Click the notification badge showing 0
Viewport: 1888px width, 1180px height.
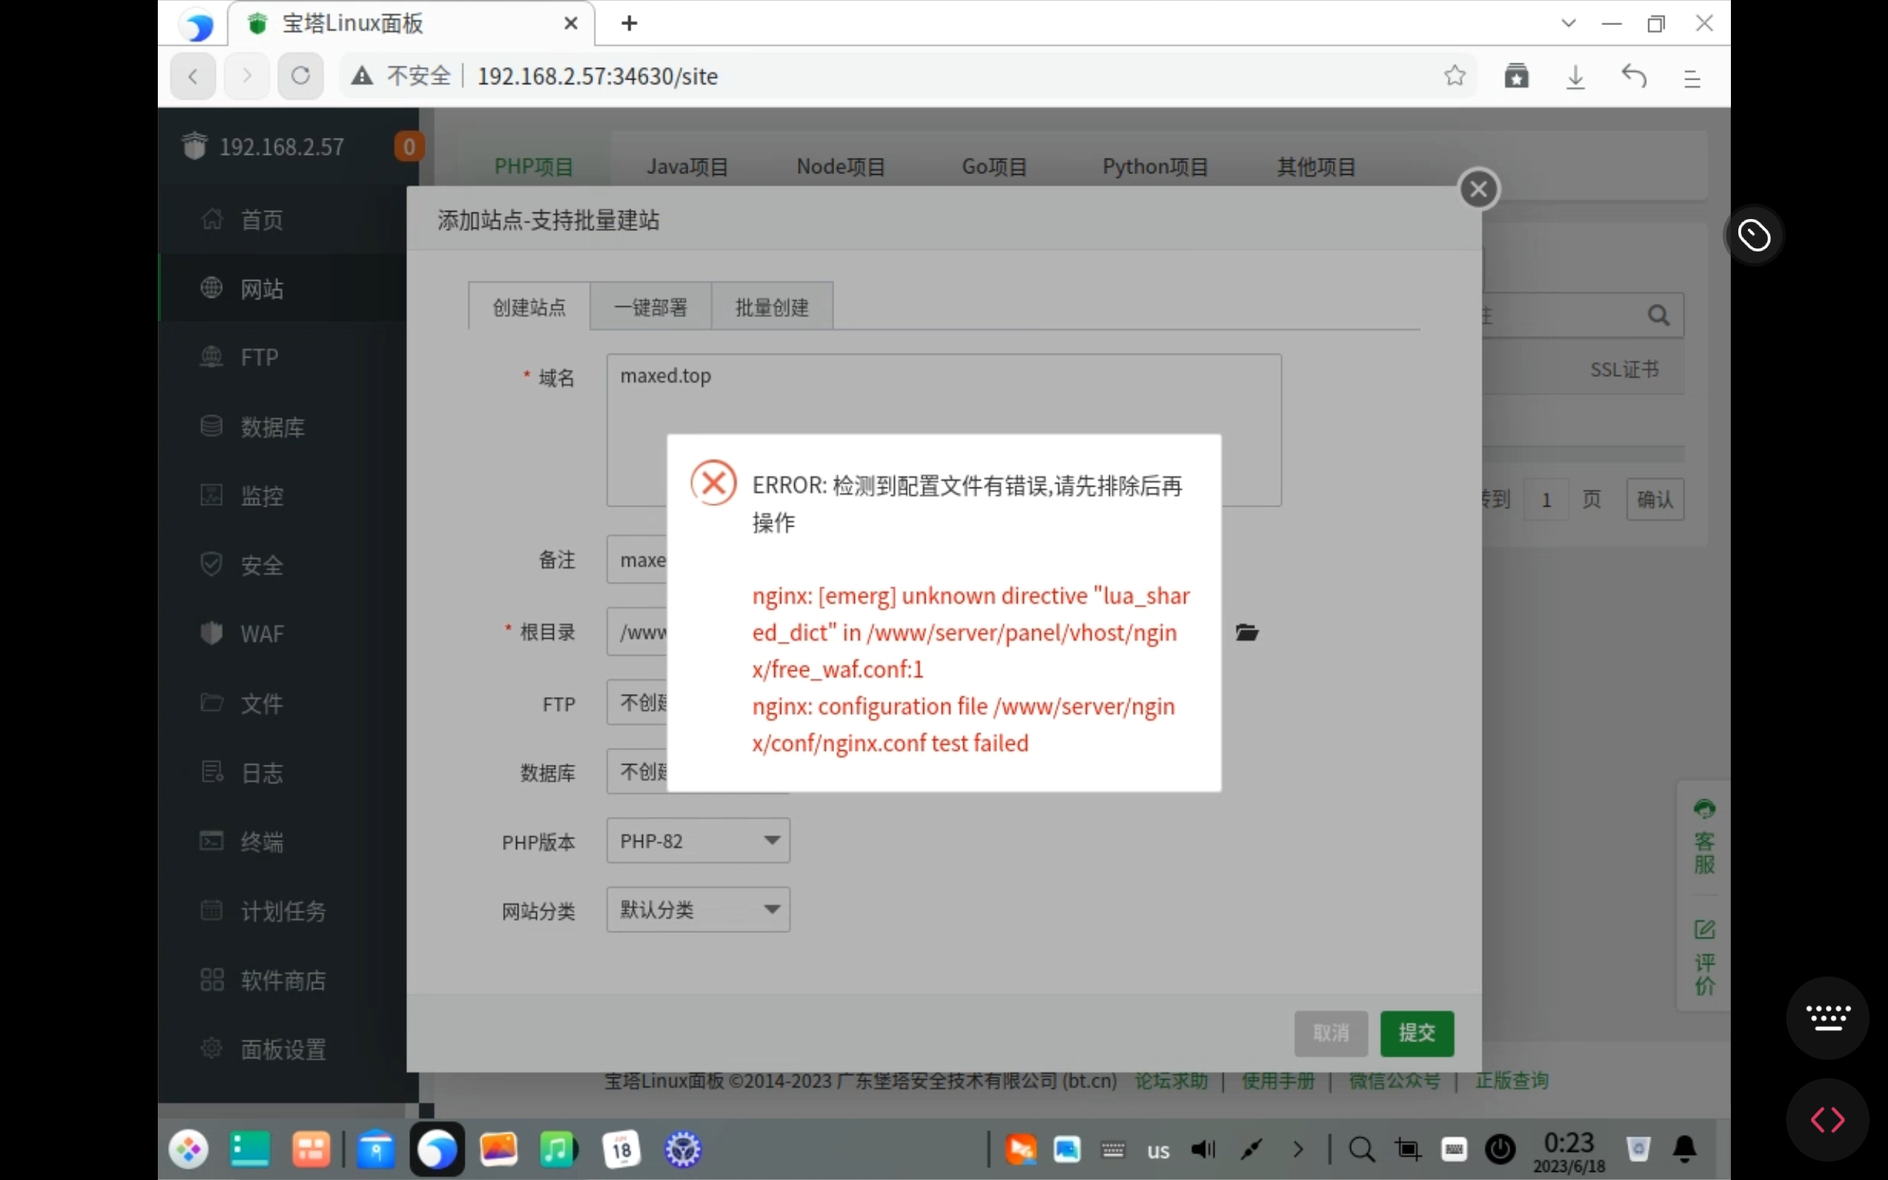point(409,147)
